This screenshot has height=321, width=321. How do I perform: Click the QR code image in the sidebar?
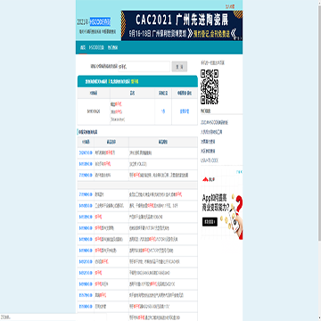point(210,86)
